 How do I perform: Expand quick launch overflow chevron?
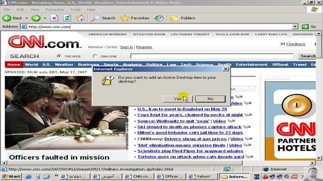(x=56, y=175)
